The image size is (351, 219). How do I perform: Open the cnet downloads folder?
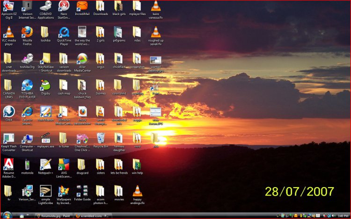point(9,63)
